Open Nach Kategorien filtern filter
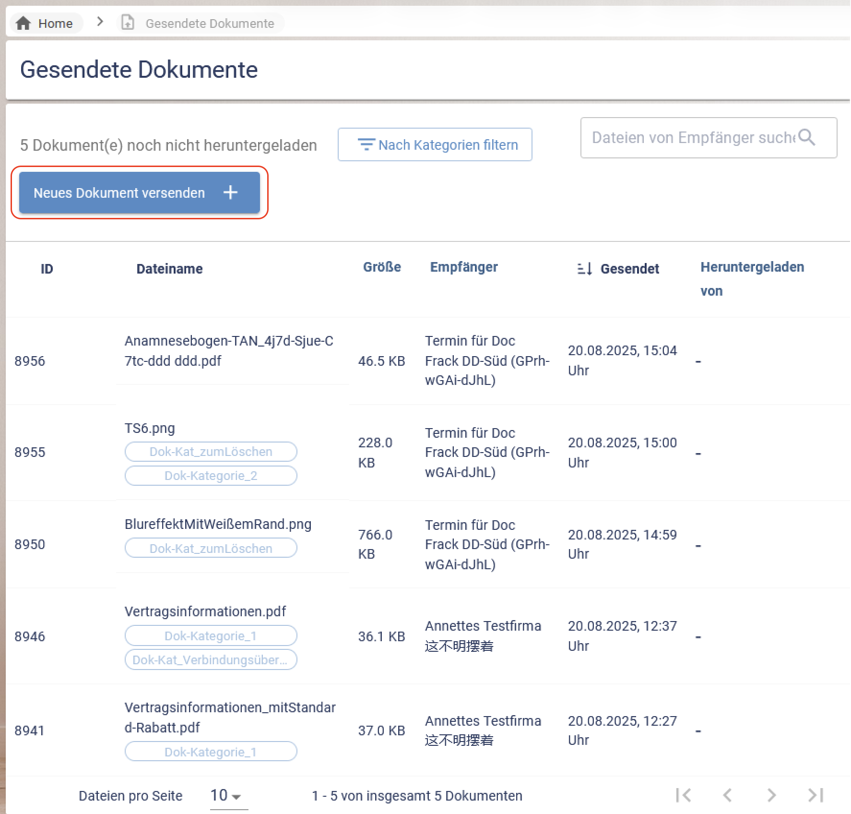This screenshot has height=814, width=851. 435,144
